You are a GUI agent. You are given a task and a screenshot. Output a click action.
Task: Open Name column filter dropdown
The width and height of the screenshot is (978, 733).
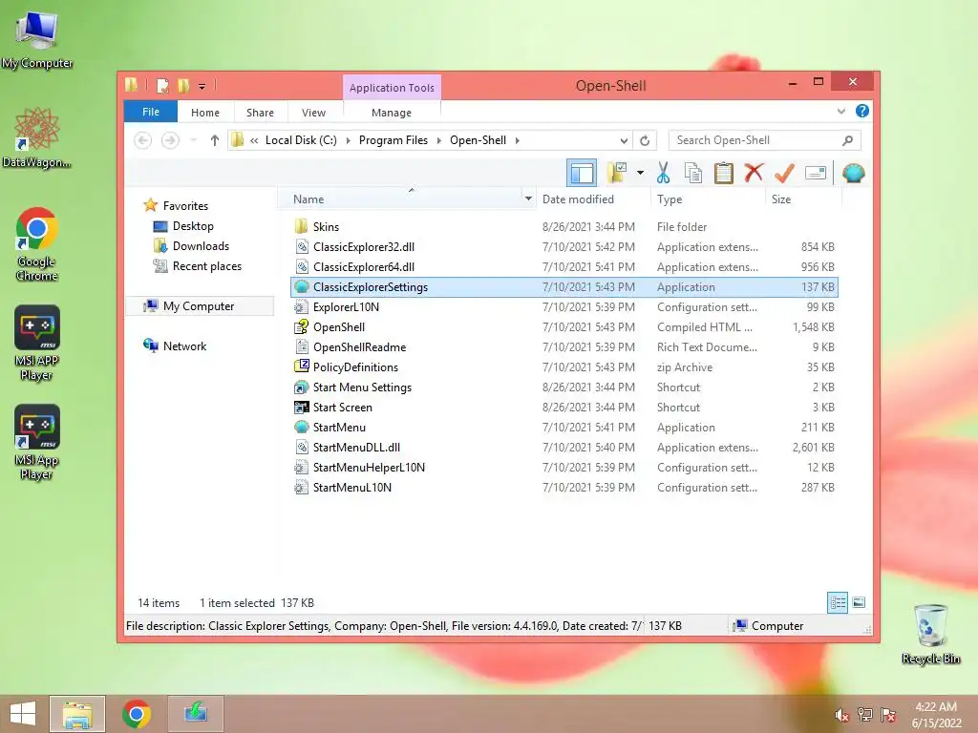click(528, 199)
